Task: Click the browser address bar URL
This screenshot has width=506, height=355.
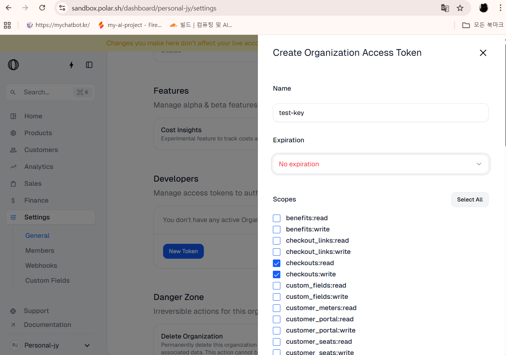Action: tap(144, 8)
